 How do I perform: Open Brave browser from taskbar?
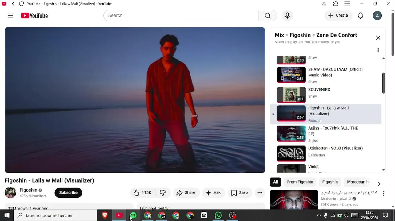point(105,215)
